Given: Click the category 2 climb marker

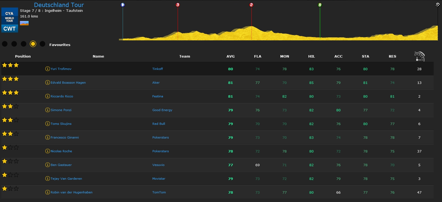Looking at the screenshot, I should pos(251,5).
